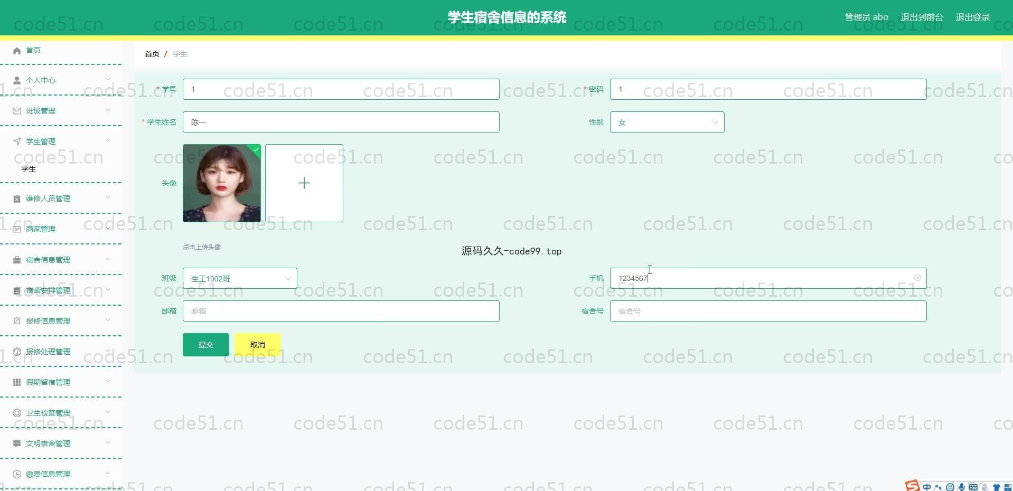Image resolution: width=1013 pixels, height=491 pixels.
Task: Click the 管理员 abo account label
Action: [867, 17]
